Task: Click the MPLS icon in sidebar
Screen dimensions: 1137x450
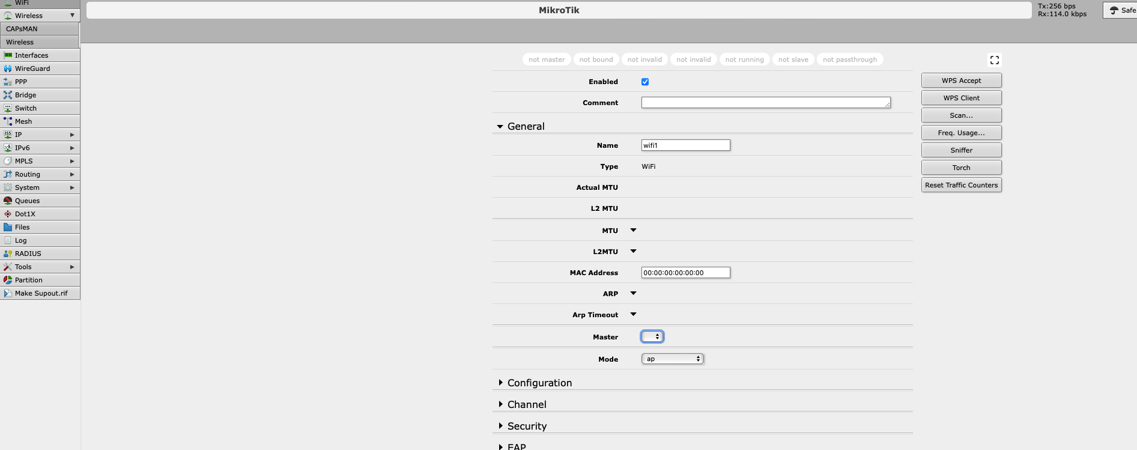Action: click(8, 161)
